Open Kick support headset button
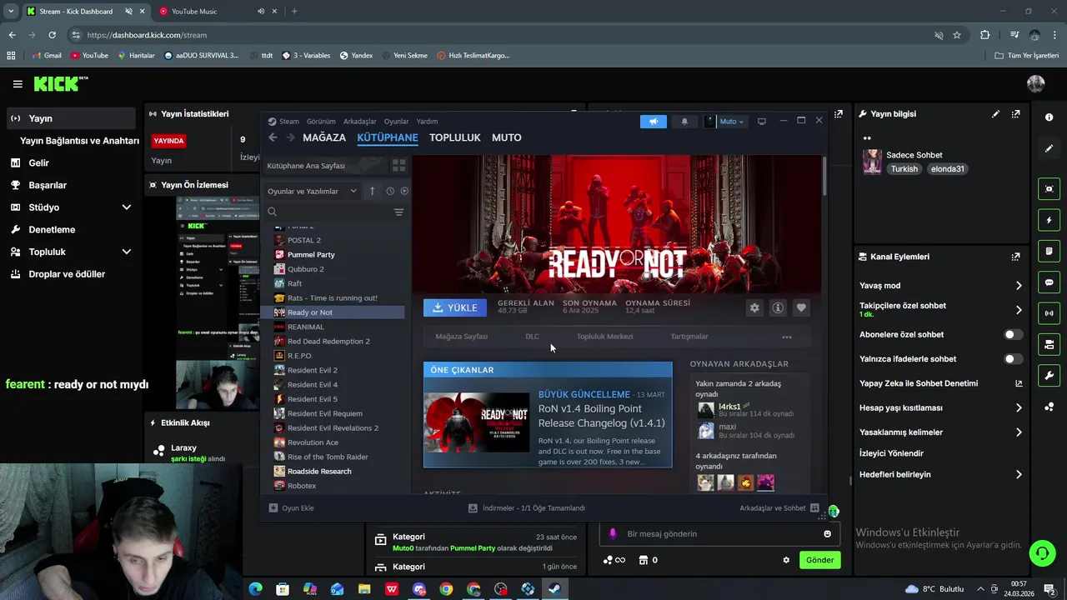Viewport: 1067px width, 600px height. 1041,553
